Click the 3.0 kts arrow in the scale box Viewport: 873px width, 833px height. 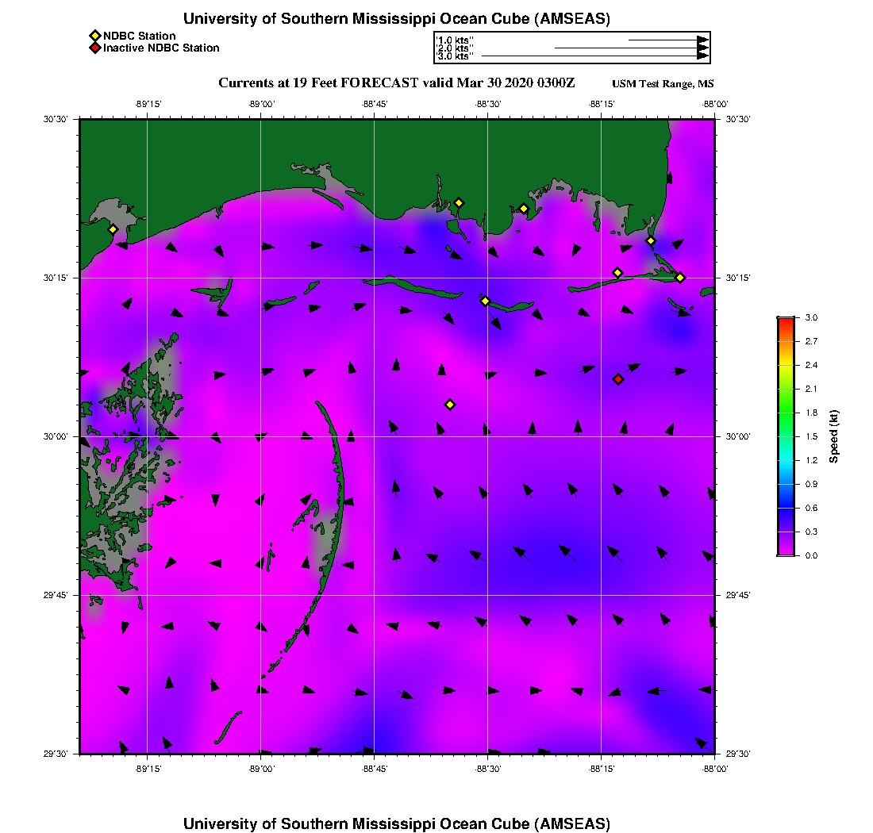tap(595, 56)
